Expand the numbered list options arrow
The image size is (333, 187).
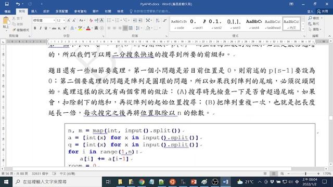point(121,21)
